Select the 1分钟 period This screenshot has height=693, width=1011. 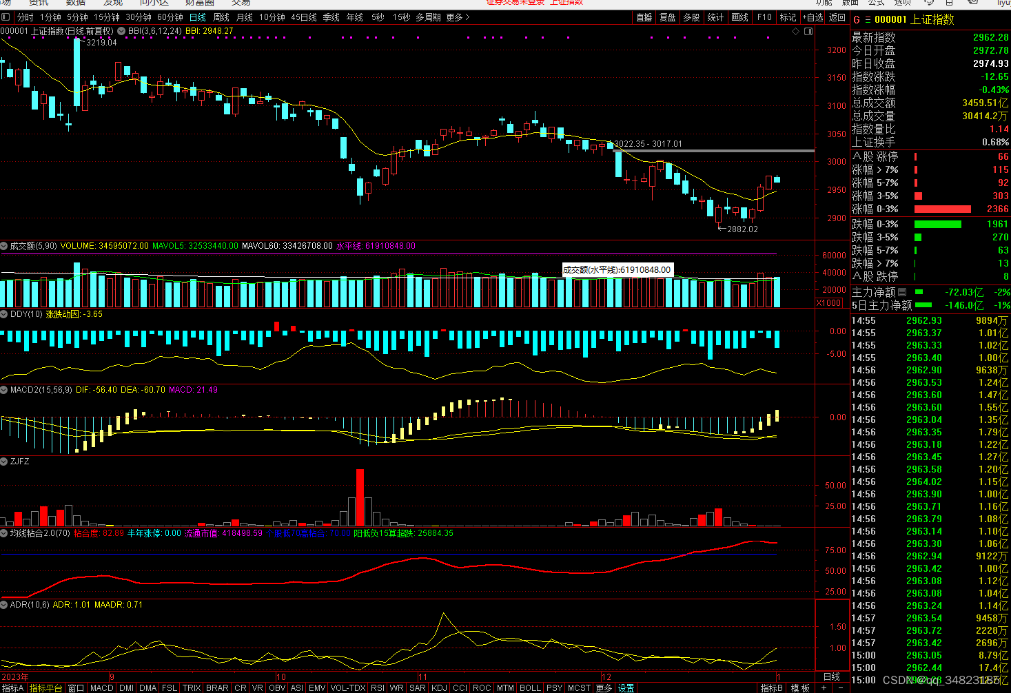(50, 17)
